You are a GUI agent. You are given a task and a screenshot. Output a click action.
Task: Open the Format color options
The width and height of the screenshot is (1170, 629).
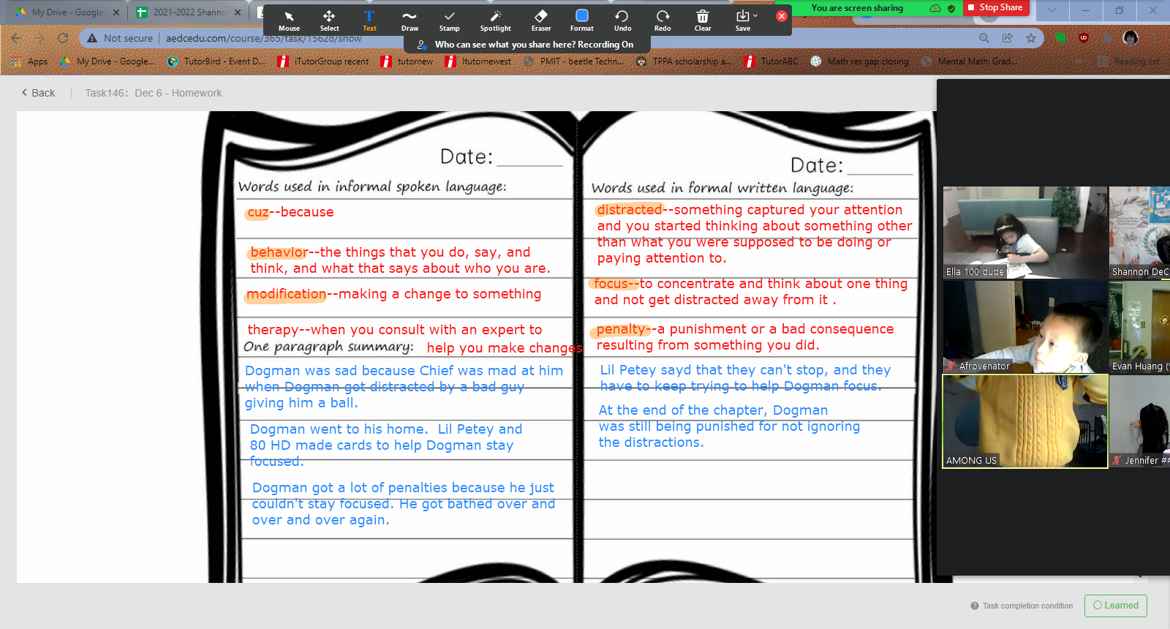click(x=581, y=20)
